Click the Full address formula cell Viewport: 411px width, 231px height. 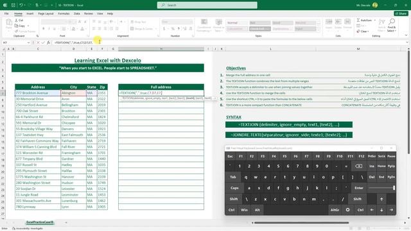pyautogui.click(x=161, y=93)
